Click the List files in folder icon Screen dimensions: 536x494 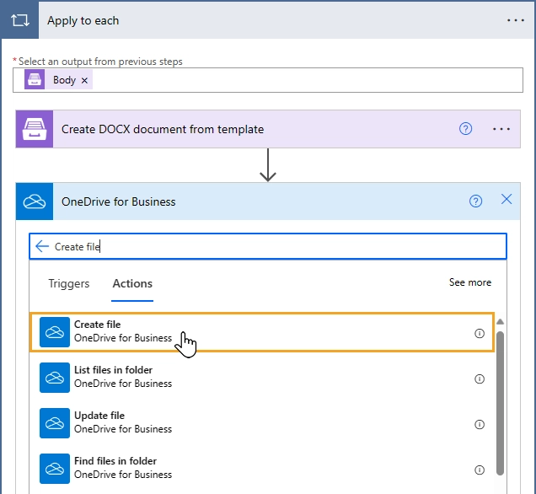click(x=55, y=378)
